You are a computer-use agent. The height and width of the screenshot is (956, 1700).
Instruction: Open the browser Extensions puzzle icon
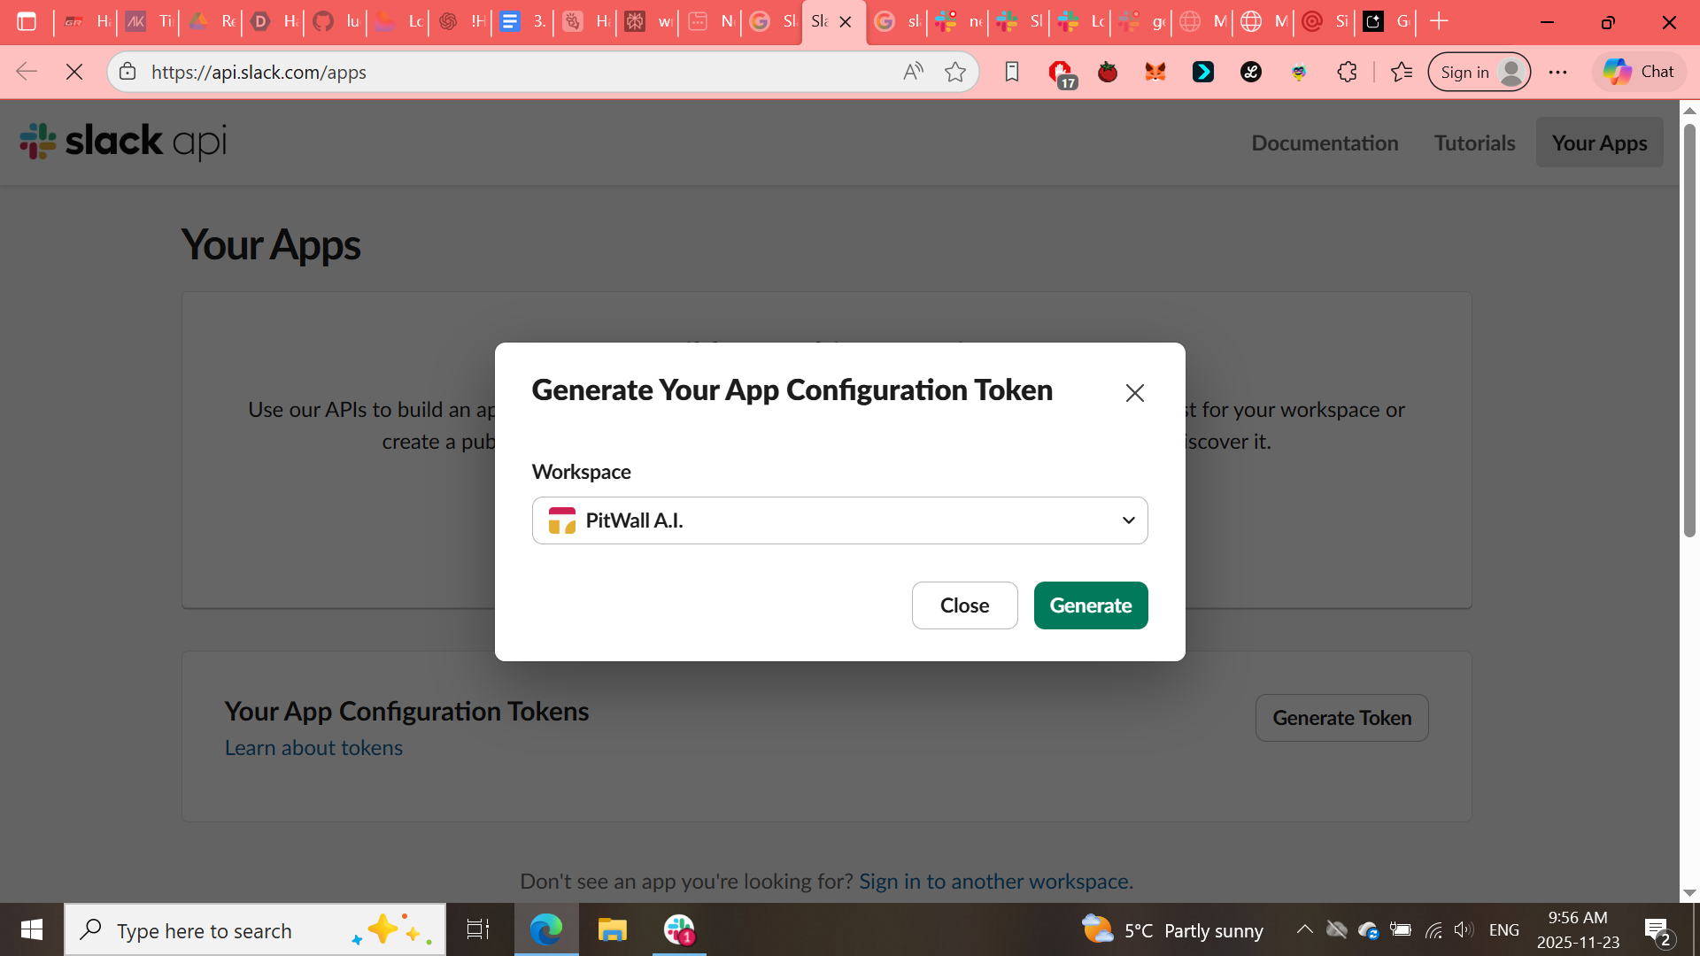(x=1347, y=72)
